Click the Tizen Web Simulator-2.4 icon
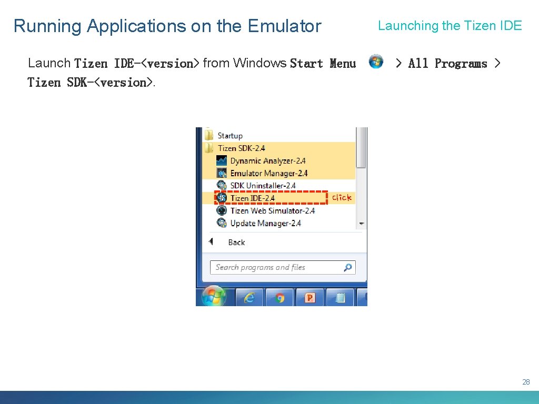Screen dimensions: 539x404 [222, 210]
